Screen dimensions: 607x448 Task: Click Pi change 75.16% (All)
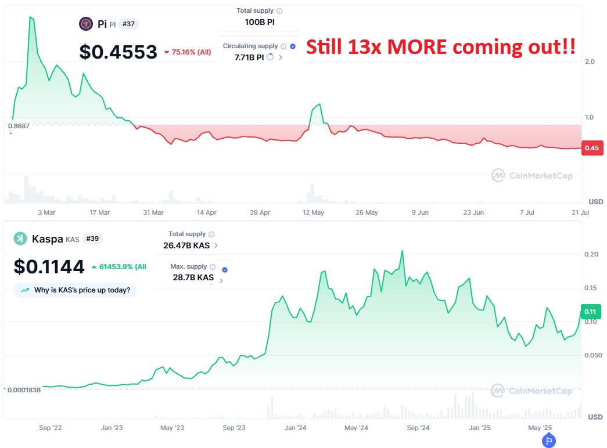point(188,52)
